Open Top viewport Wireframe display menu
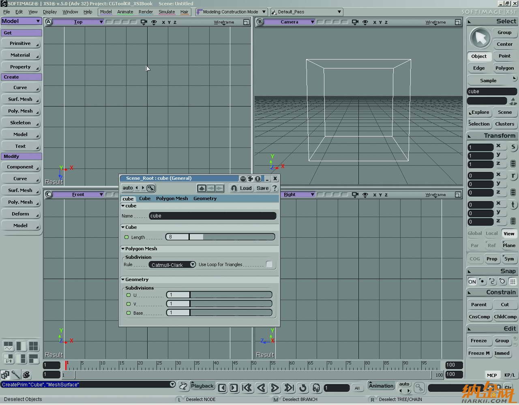Image resolution: width=519 pixels, height=405 pixels. pyautogui.click(x=224, y=22)
